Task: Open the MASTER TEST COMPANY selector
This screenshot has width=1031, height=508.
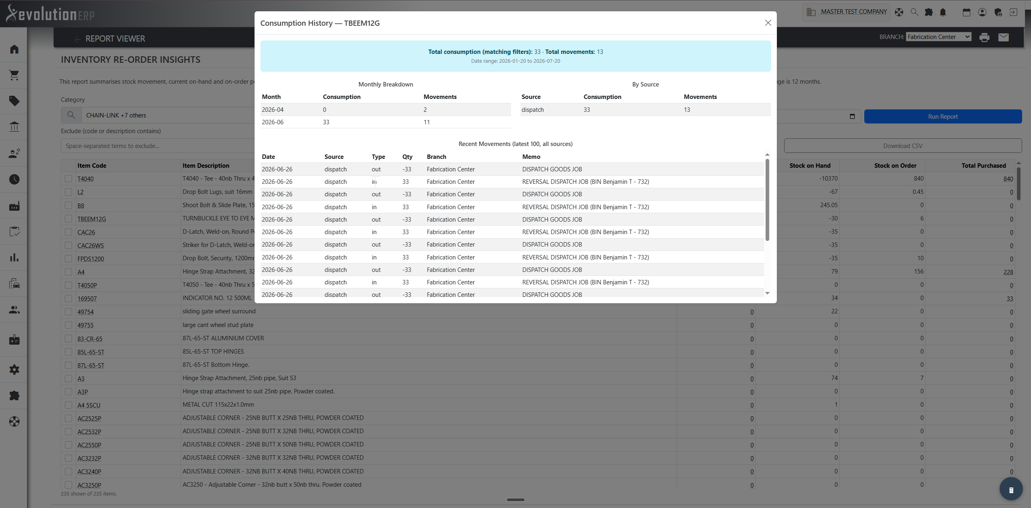Action: 847,12
